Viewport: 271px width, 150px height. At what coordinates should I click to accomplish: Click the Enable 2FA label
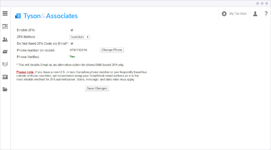(x=26, y=30)
